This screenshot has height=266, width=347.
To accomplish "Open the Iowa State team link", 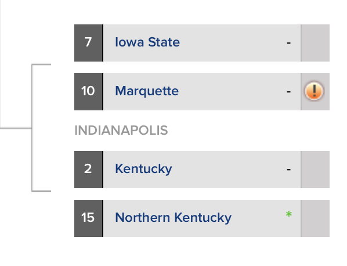I will point(147,42).
